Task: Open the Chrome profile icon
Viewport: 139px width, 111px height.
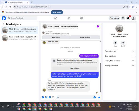Action: pos(133,7)
